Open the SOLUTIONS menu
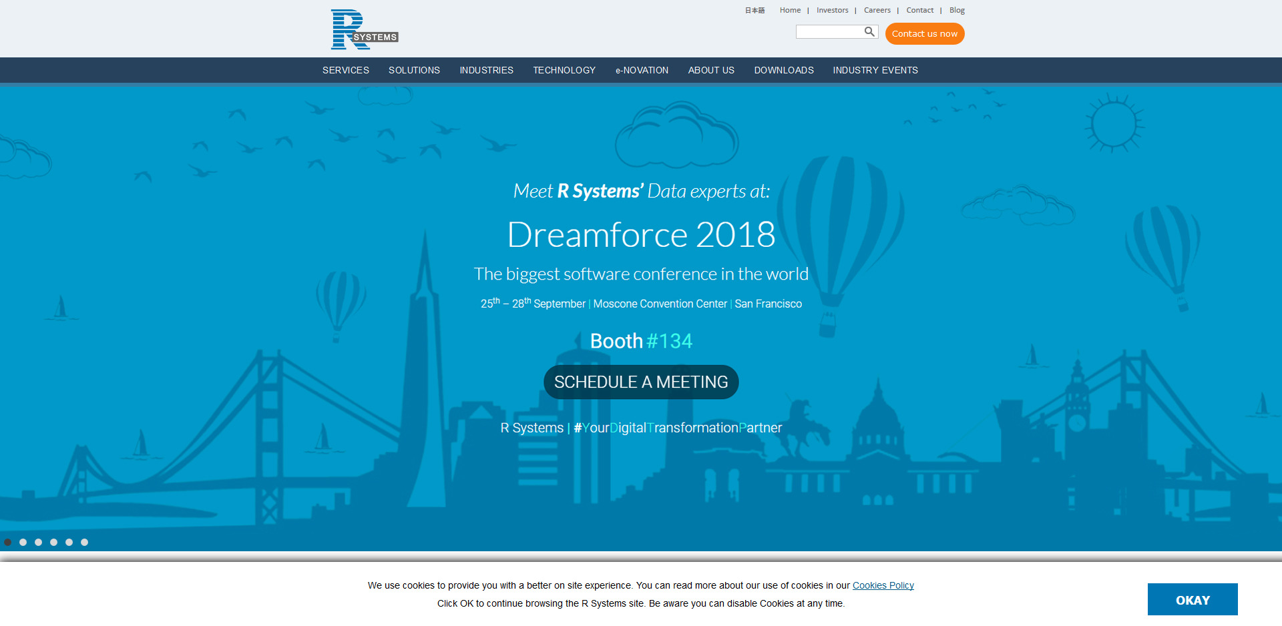 pos(414,70)
